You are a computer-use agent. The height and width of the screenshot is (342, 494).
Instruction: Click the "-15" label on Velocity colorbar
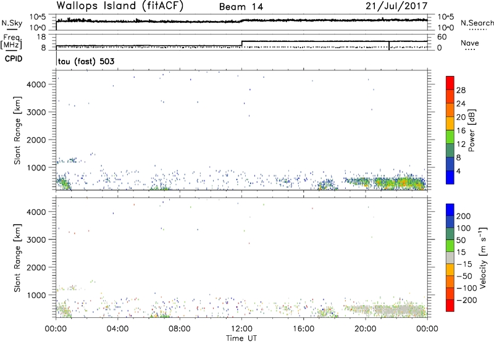tap(464, 264)
